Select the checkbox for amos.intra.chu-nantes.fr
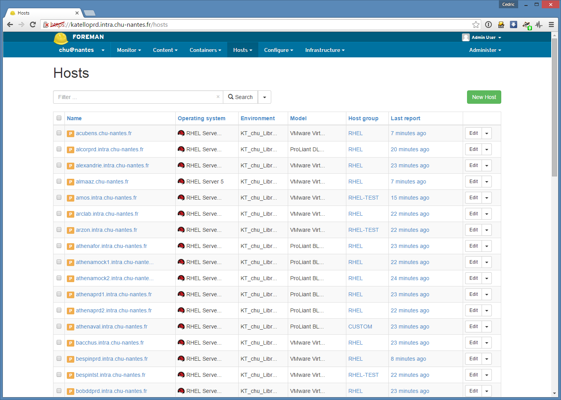Image resolution: width=561 pixels, height=400 pixels. 59,198
